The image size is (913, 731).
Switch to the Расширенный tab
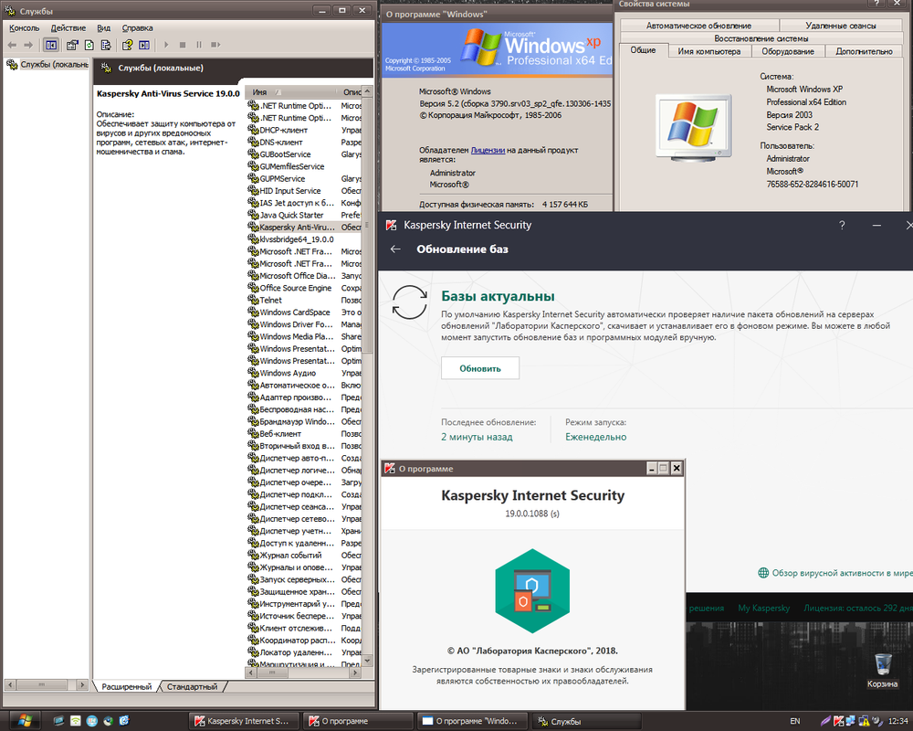point(126,687)
